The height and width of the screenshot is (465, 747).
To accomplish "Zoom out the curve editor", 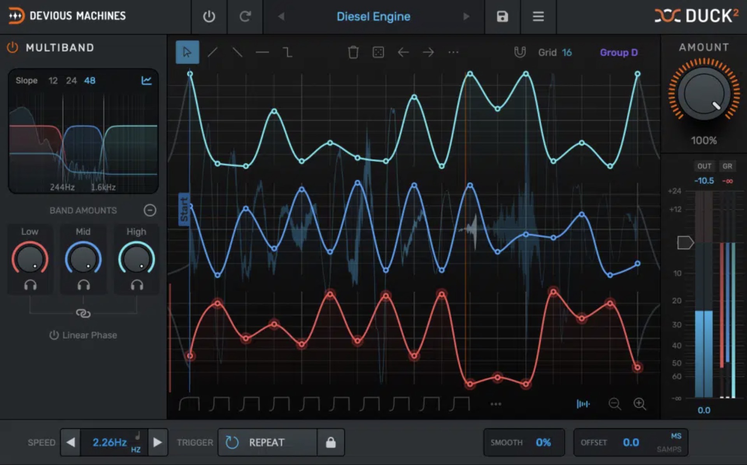I will tap(615, 404).
